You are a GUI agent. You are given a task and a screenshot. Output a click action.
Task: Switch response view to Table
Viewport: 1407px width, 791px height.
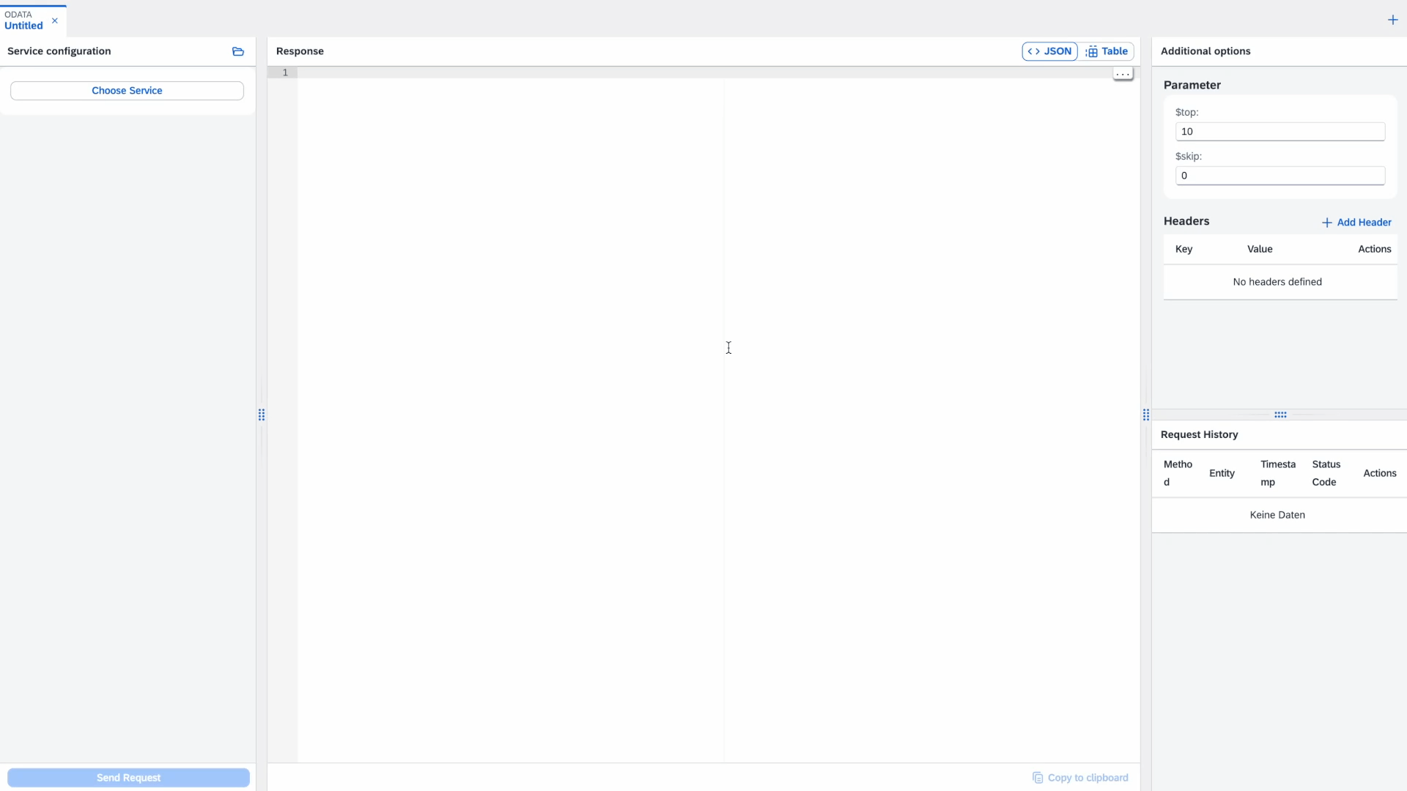pyautogui.click(x=1107, y=51)
